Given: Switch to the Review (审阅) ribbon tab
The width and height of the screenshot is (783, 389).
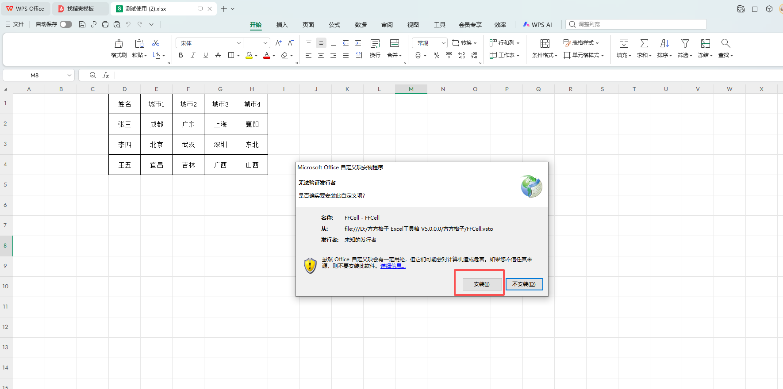Looking at the screenshot, I should pyautogui.click(x=387, y=25).
